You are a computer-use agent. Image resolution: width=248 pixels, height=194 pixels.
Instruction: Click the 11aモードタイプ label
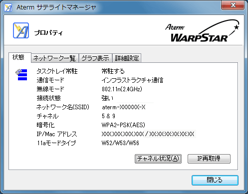pos(56,143)
